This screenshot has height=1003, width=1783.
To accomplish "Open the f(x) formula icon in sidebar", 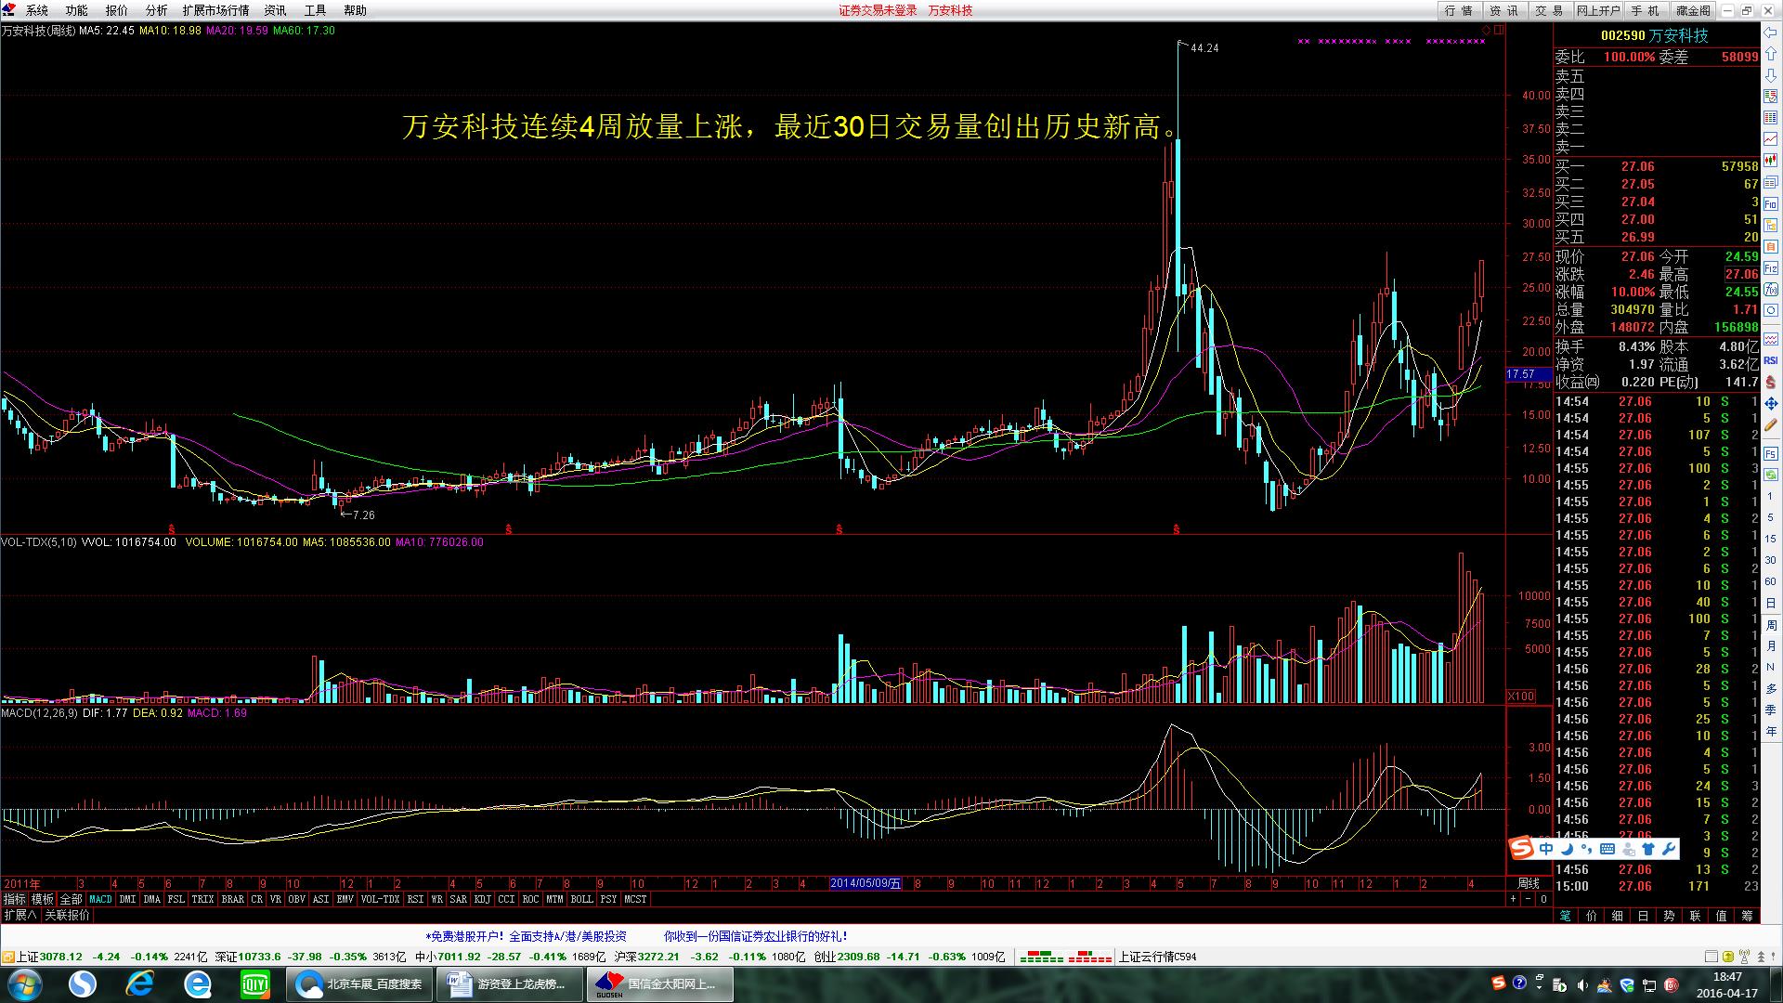I will click(1771, 289).
